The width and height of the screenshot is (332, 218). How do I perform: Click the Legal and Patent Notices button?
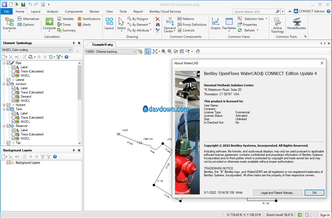click(x=278, y=193)
